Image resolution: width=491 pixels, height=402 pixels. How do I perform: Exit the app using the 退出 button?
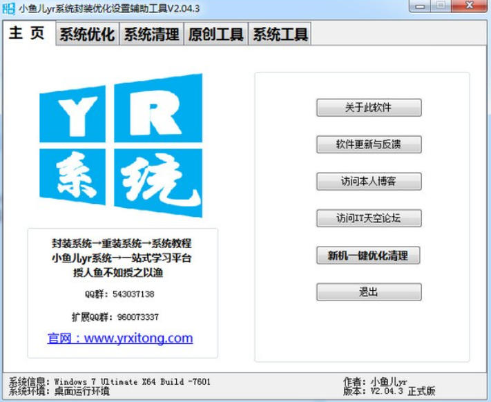pyautogui.click(x=368, y=292)
